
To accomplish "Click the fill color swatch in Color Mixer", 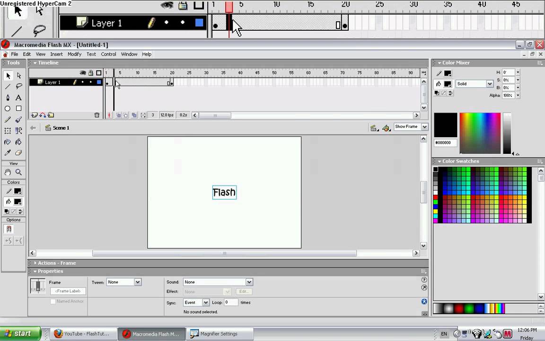I will point(448,84).
